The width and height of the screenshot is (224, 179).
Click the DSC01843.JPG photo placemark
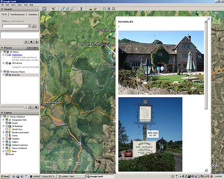coord(91,44)
